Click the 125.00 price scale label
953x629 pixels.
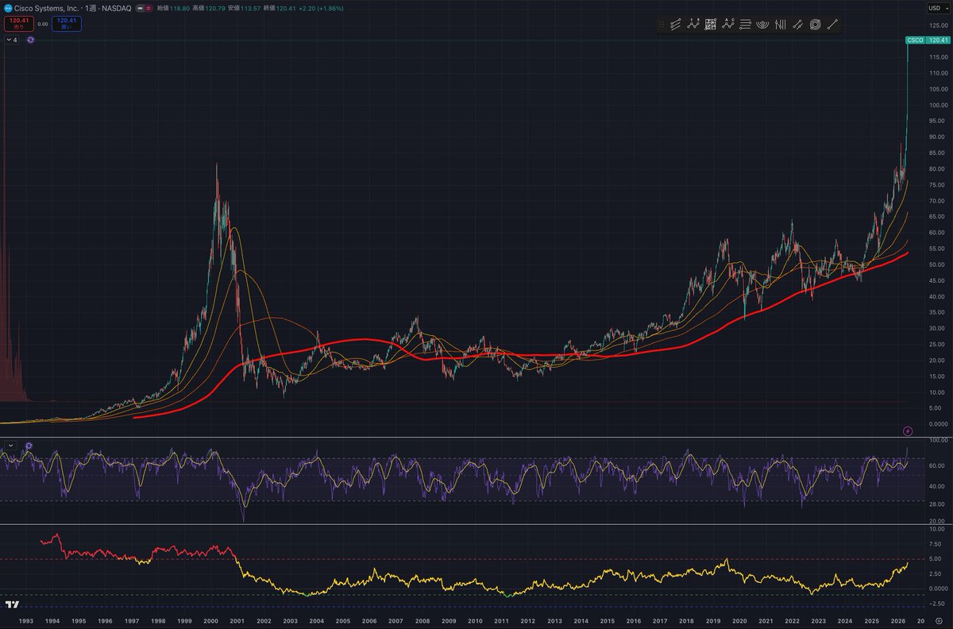point(939,25)
